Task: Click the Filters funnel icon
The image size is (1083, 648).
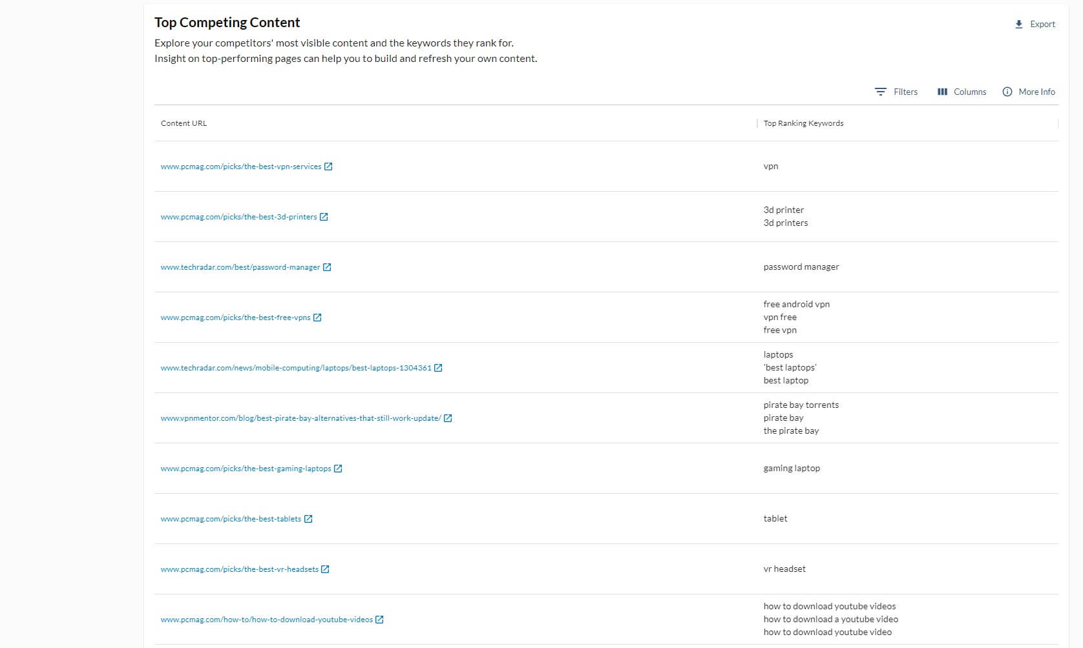Action: pos(880,92)
